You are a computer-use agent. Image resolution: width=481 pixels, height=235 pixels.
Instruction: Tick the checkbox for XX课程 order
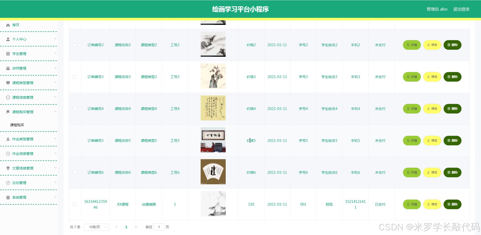(x=74, y=204)
